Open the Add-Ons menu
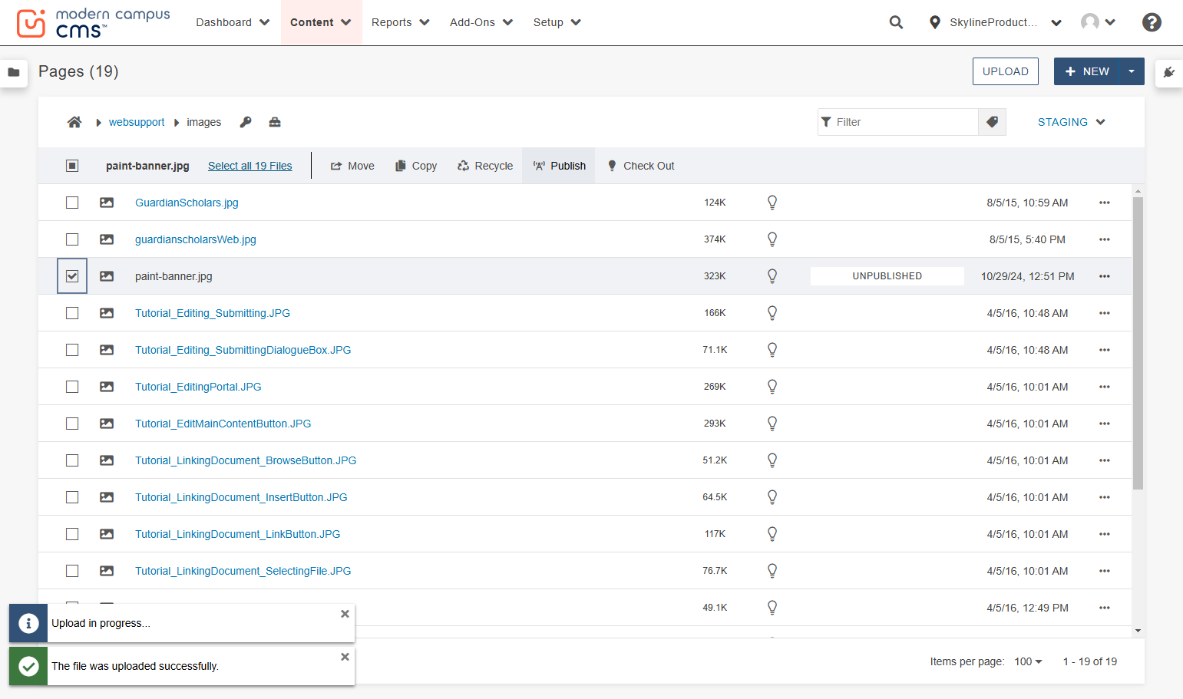 coord(481,22)
